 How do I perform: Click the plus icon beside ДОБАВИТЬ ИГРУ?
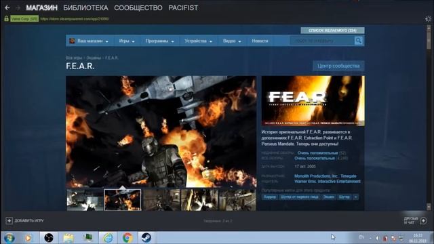click(x=9, y=220)
